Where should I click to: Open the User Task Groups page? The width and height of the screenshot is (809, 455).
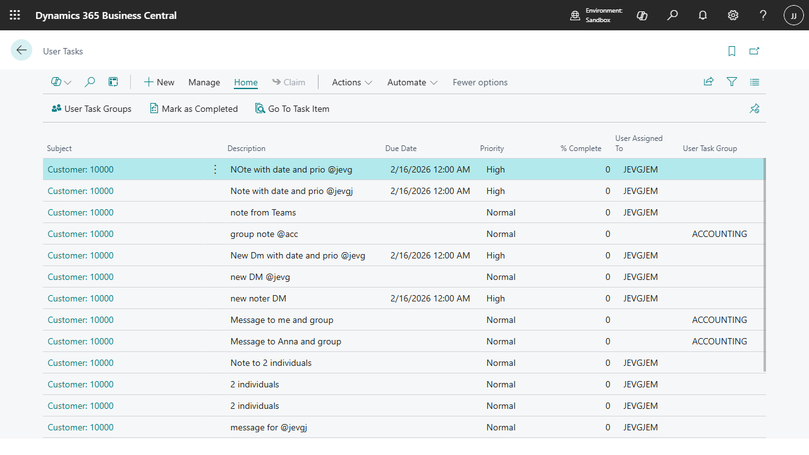coord(92,109)
